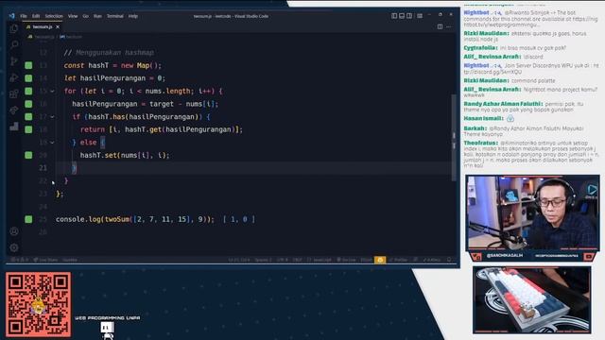Click chat username Theofratus
Image resolution: width=605 pixels, height=340 pixels.
(x=481, y=143)
